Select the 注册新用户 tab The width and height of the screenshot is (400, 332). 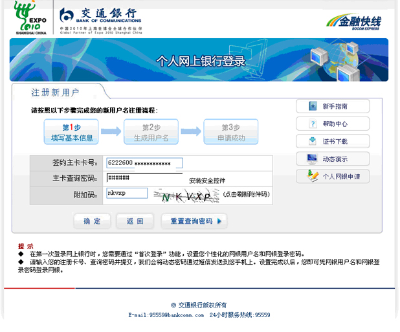55,93
